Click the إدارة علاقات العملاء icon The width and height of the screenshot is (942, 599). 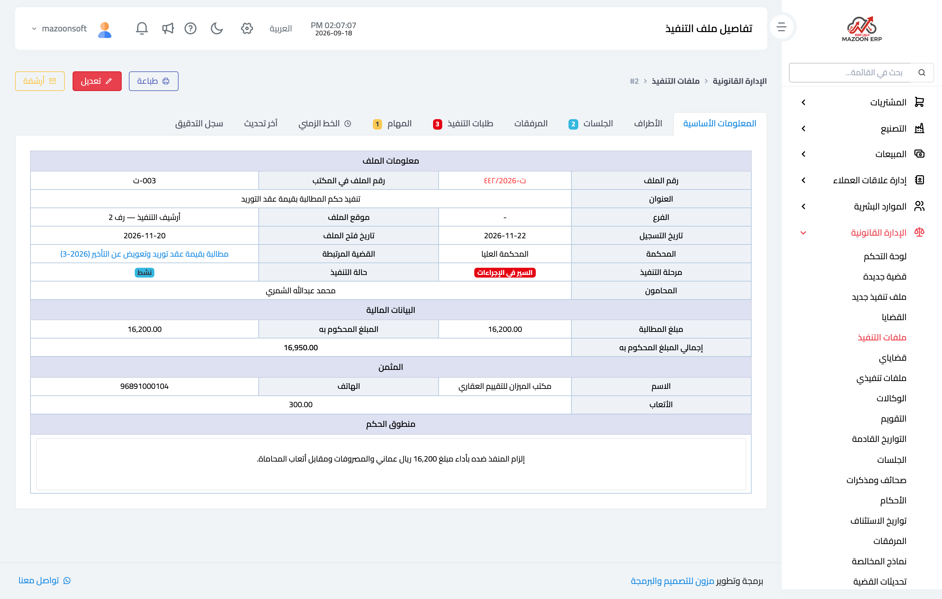pos(919,180)
